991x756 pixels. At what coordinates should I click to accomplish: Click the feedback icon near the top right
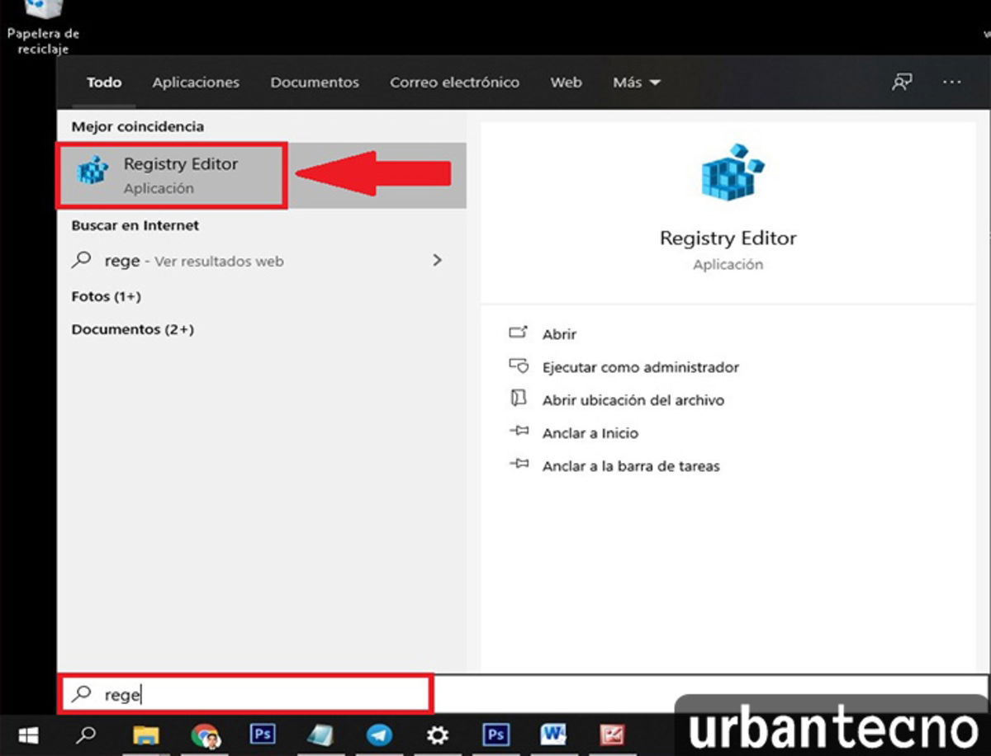903,82
